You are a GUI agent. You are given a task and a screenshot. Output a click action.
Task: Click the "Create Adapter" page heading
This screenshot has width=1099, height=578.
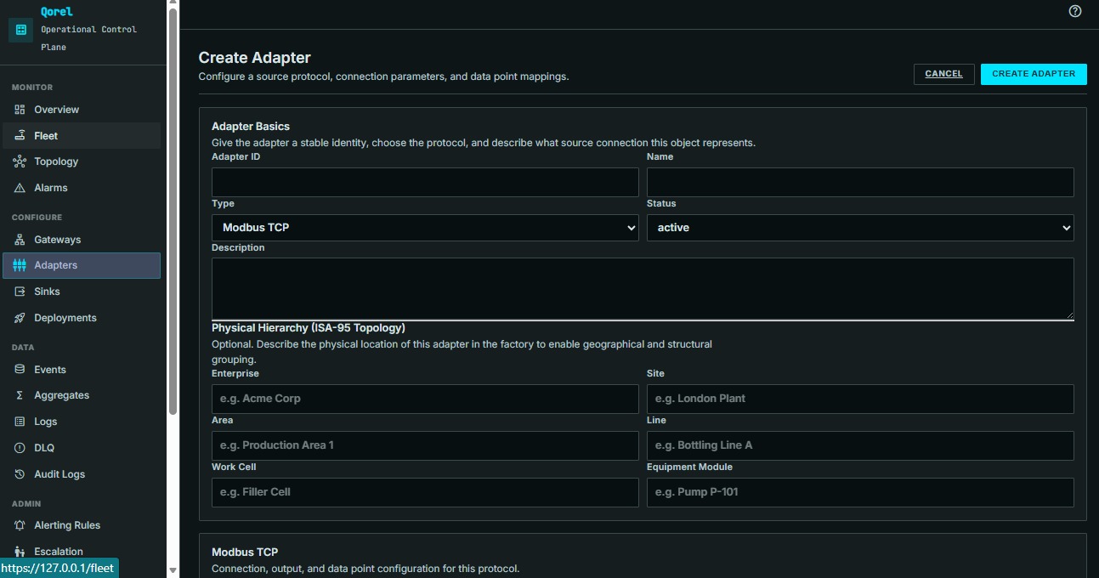click(x=255, y=58)
